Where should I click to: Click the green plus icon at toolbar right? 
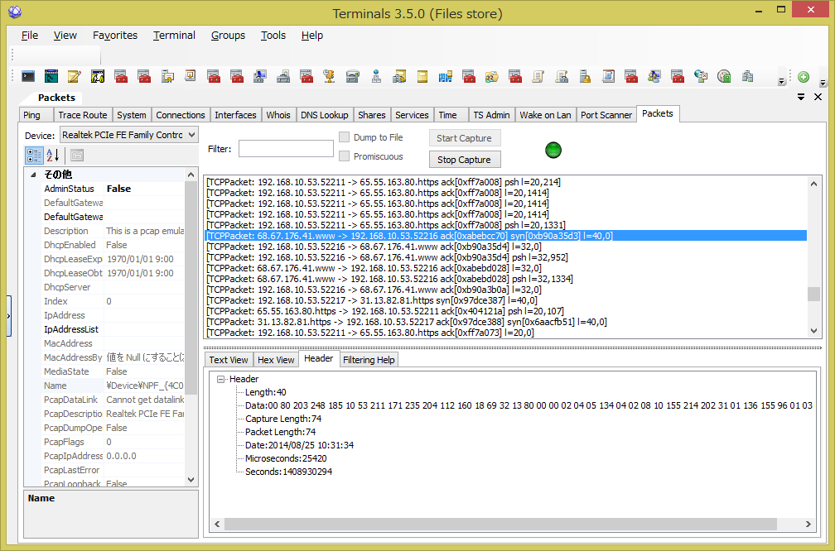(x=803, y=76)
